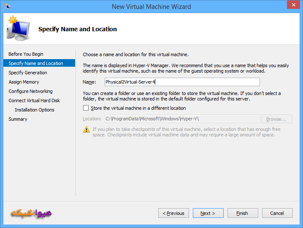Image resolution: width=303 pixels, height=228 pixels.
Task: Click the Specify Name and Location heading
Action: (78, 29)
